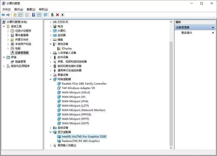This screenshot has height=156, width=217.
Task: Select Realtek PCIe GBE Family Controller
Action: [x=84, y=84]
